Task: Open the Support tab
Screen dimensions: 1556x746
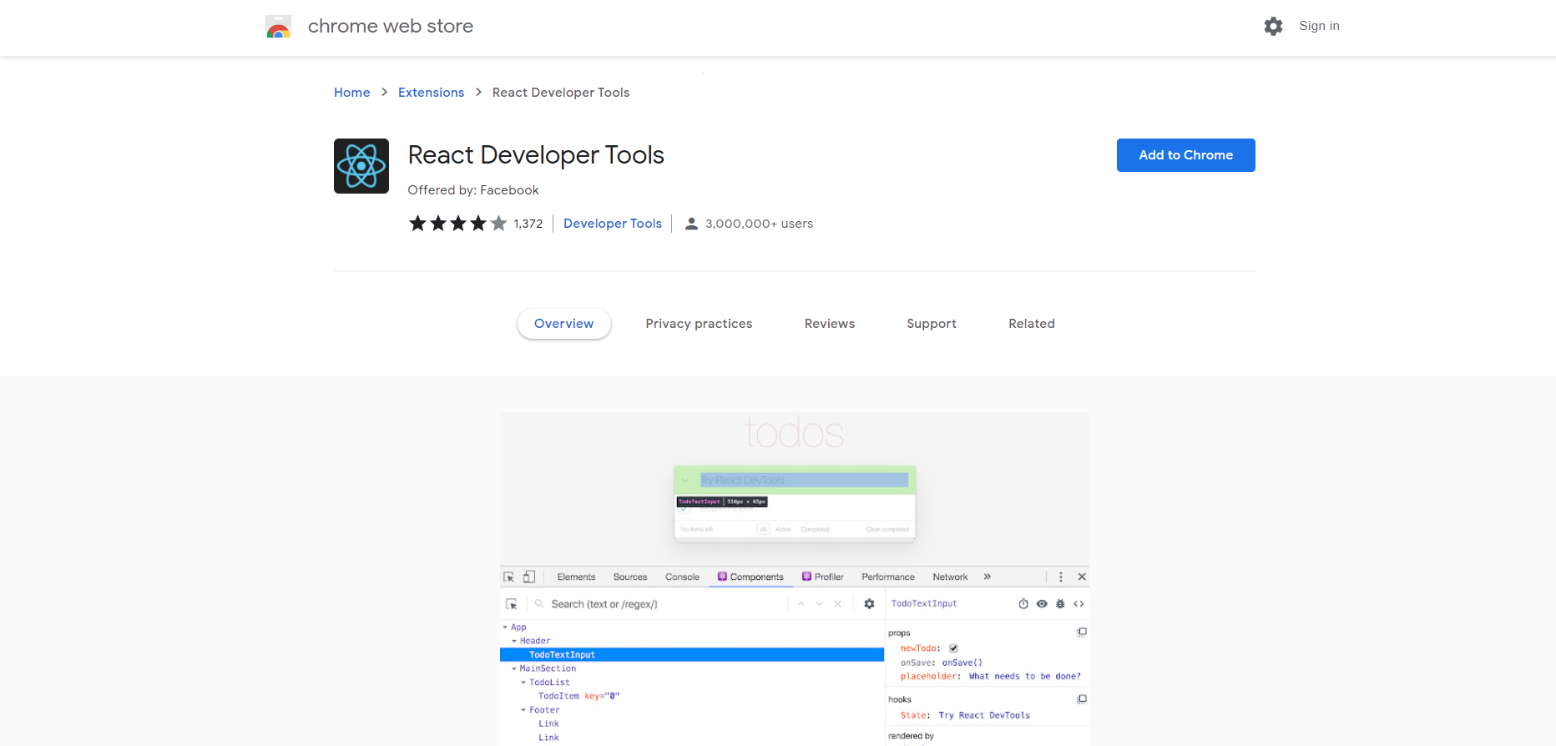Action: coord(932,324)
